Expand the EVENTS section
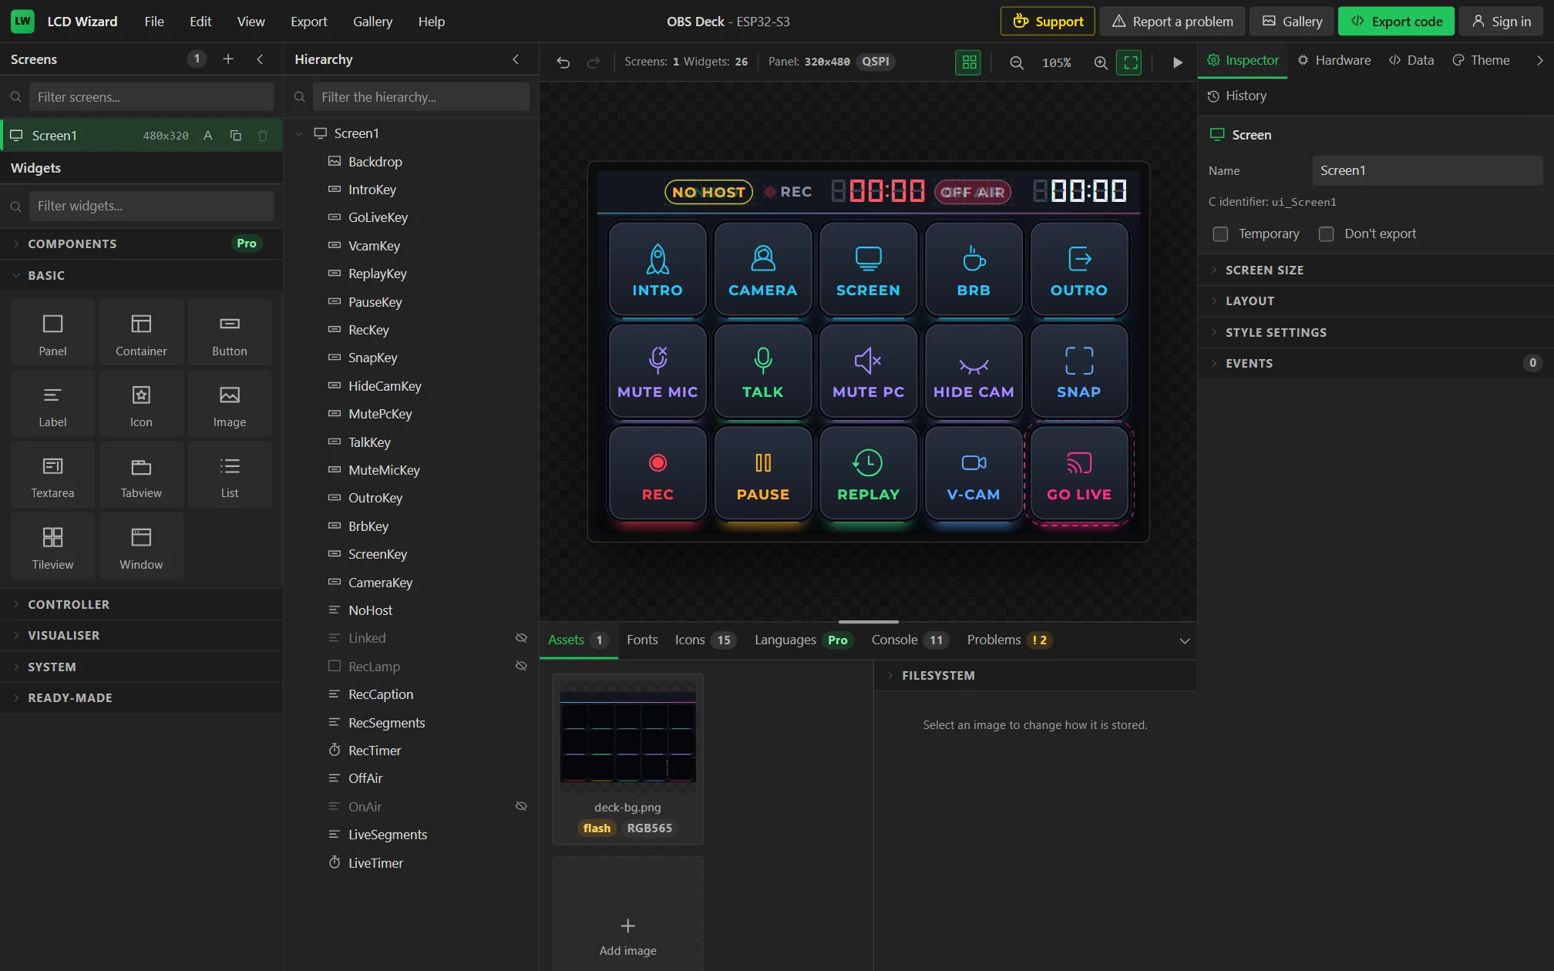Image resolution: width=1554 pixels, height=971 pixels. tap(1376, 363)
